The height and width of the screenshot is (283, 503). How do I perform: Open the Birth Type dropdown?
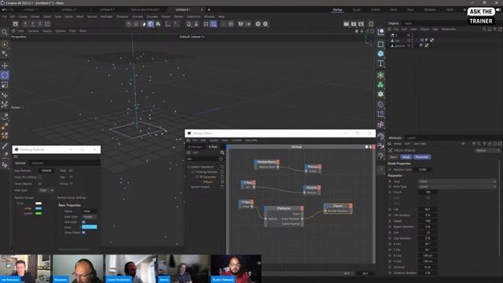pyautogui.click(x=457, y=186)
